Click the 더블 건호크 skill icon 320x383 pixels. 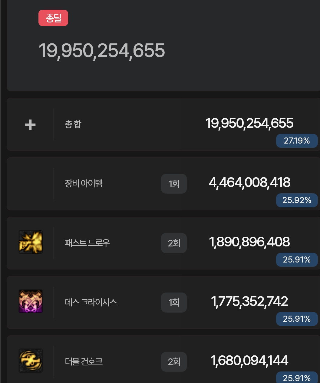point(31,361)
